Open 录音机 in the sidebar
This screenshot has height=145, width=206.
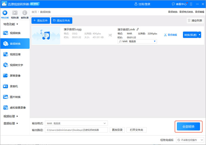(x=15, y=86)
